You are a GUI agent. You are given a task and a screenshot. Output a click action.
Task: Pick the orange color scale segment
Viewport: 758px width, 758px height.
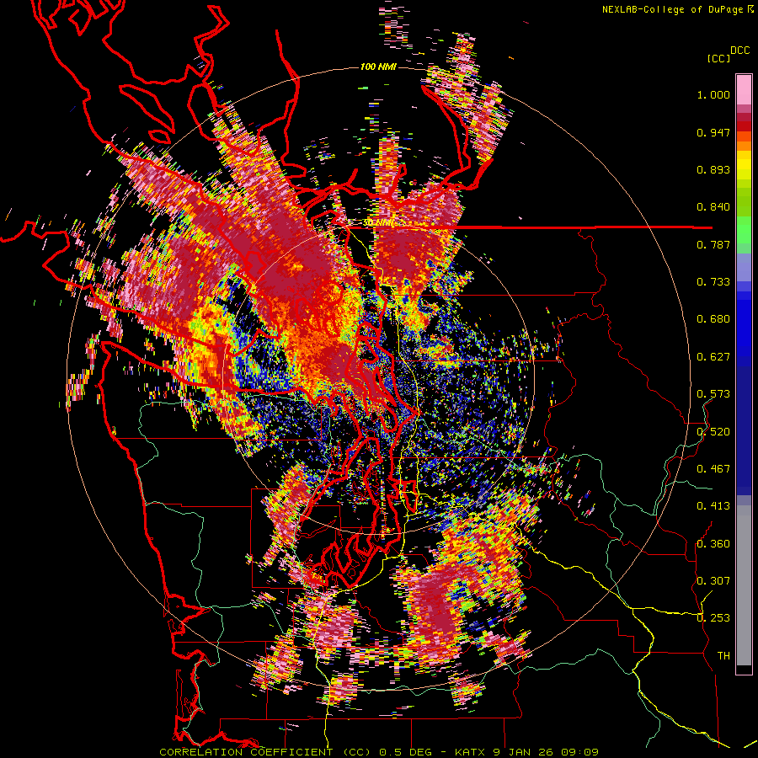tap(744, 146)
